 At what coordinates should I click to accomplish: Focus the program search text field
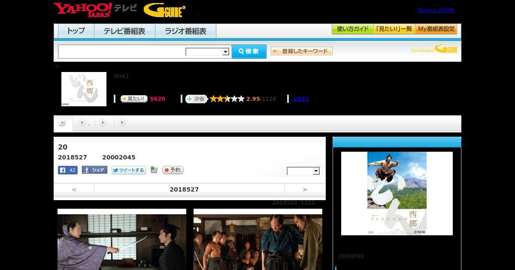[122, 51]
